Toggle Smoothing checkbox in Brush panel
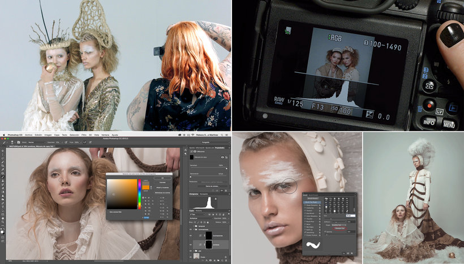 coord(305,232)
